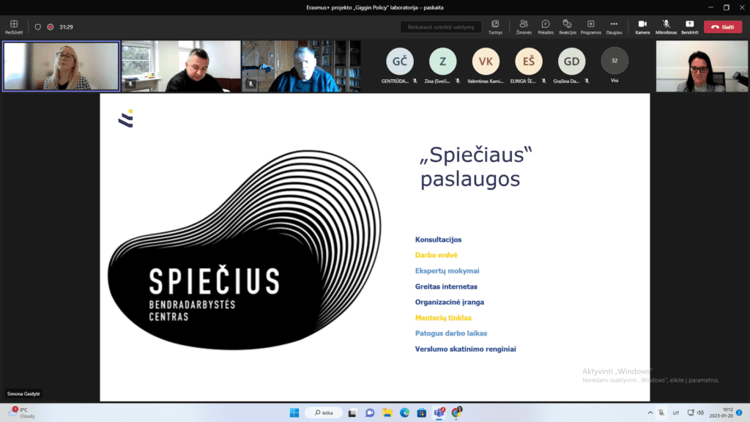Click the EŠ participant avatar
The image size is (750, 422).
(x=529, y=62)
